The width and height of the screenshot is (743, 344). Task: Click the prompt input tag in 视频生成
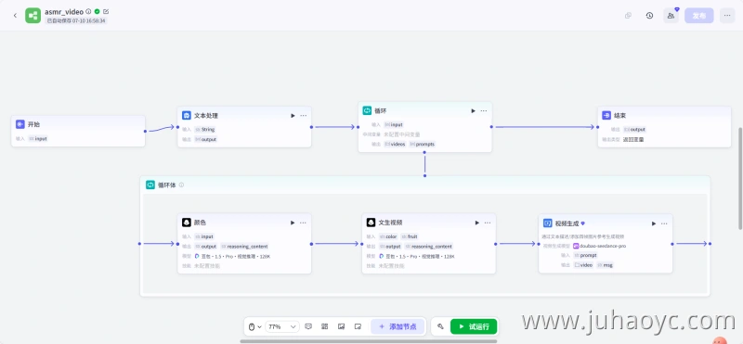click(586, 256)
